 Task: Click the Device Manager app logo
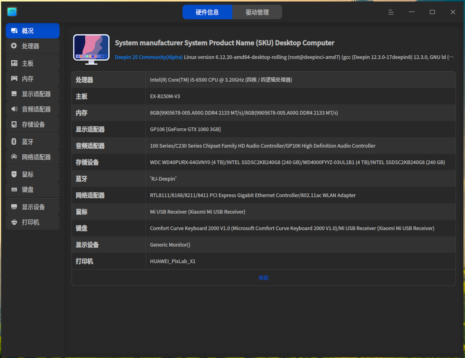(x=12, y=12)
